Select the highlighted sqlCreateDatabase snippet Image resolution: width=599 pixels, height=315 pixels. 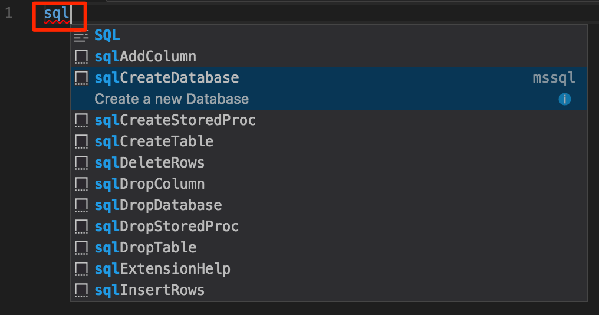pyautogui.click(x=167, y=78)
